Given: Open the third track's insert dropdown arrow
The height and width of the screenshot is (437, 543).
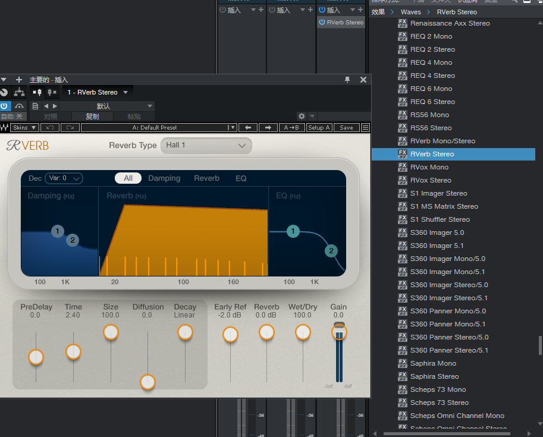Looking at the screenshot, I should pyautogui.click(x=353, y=10).
